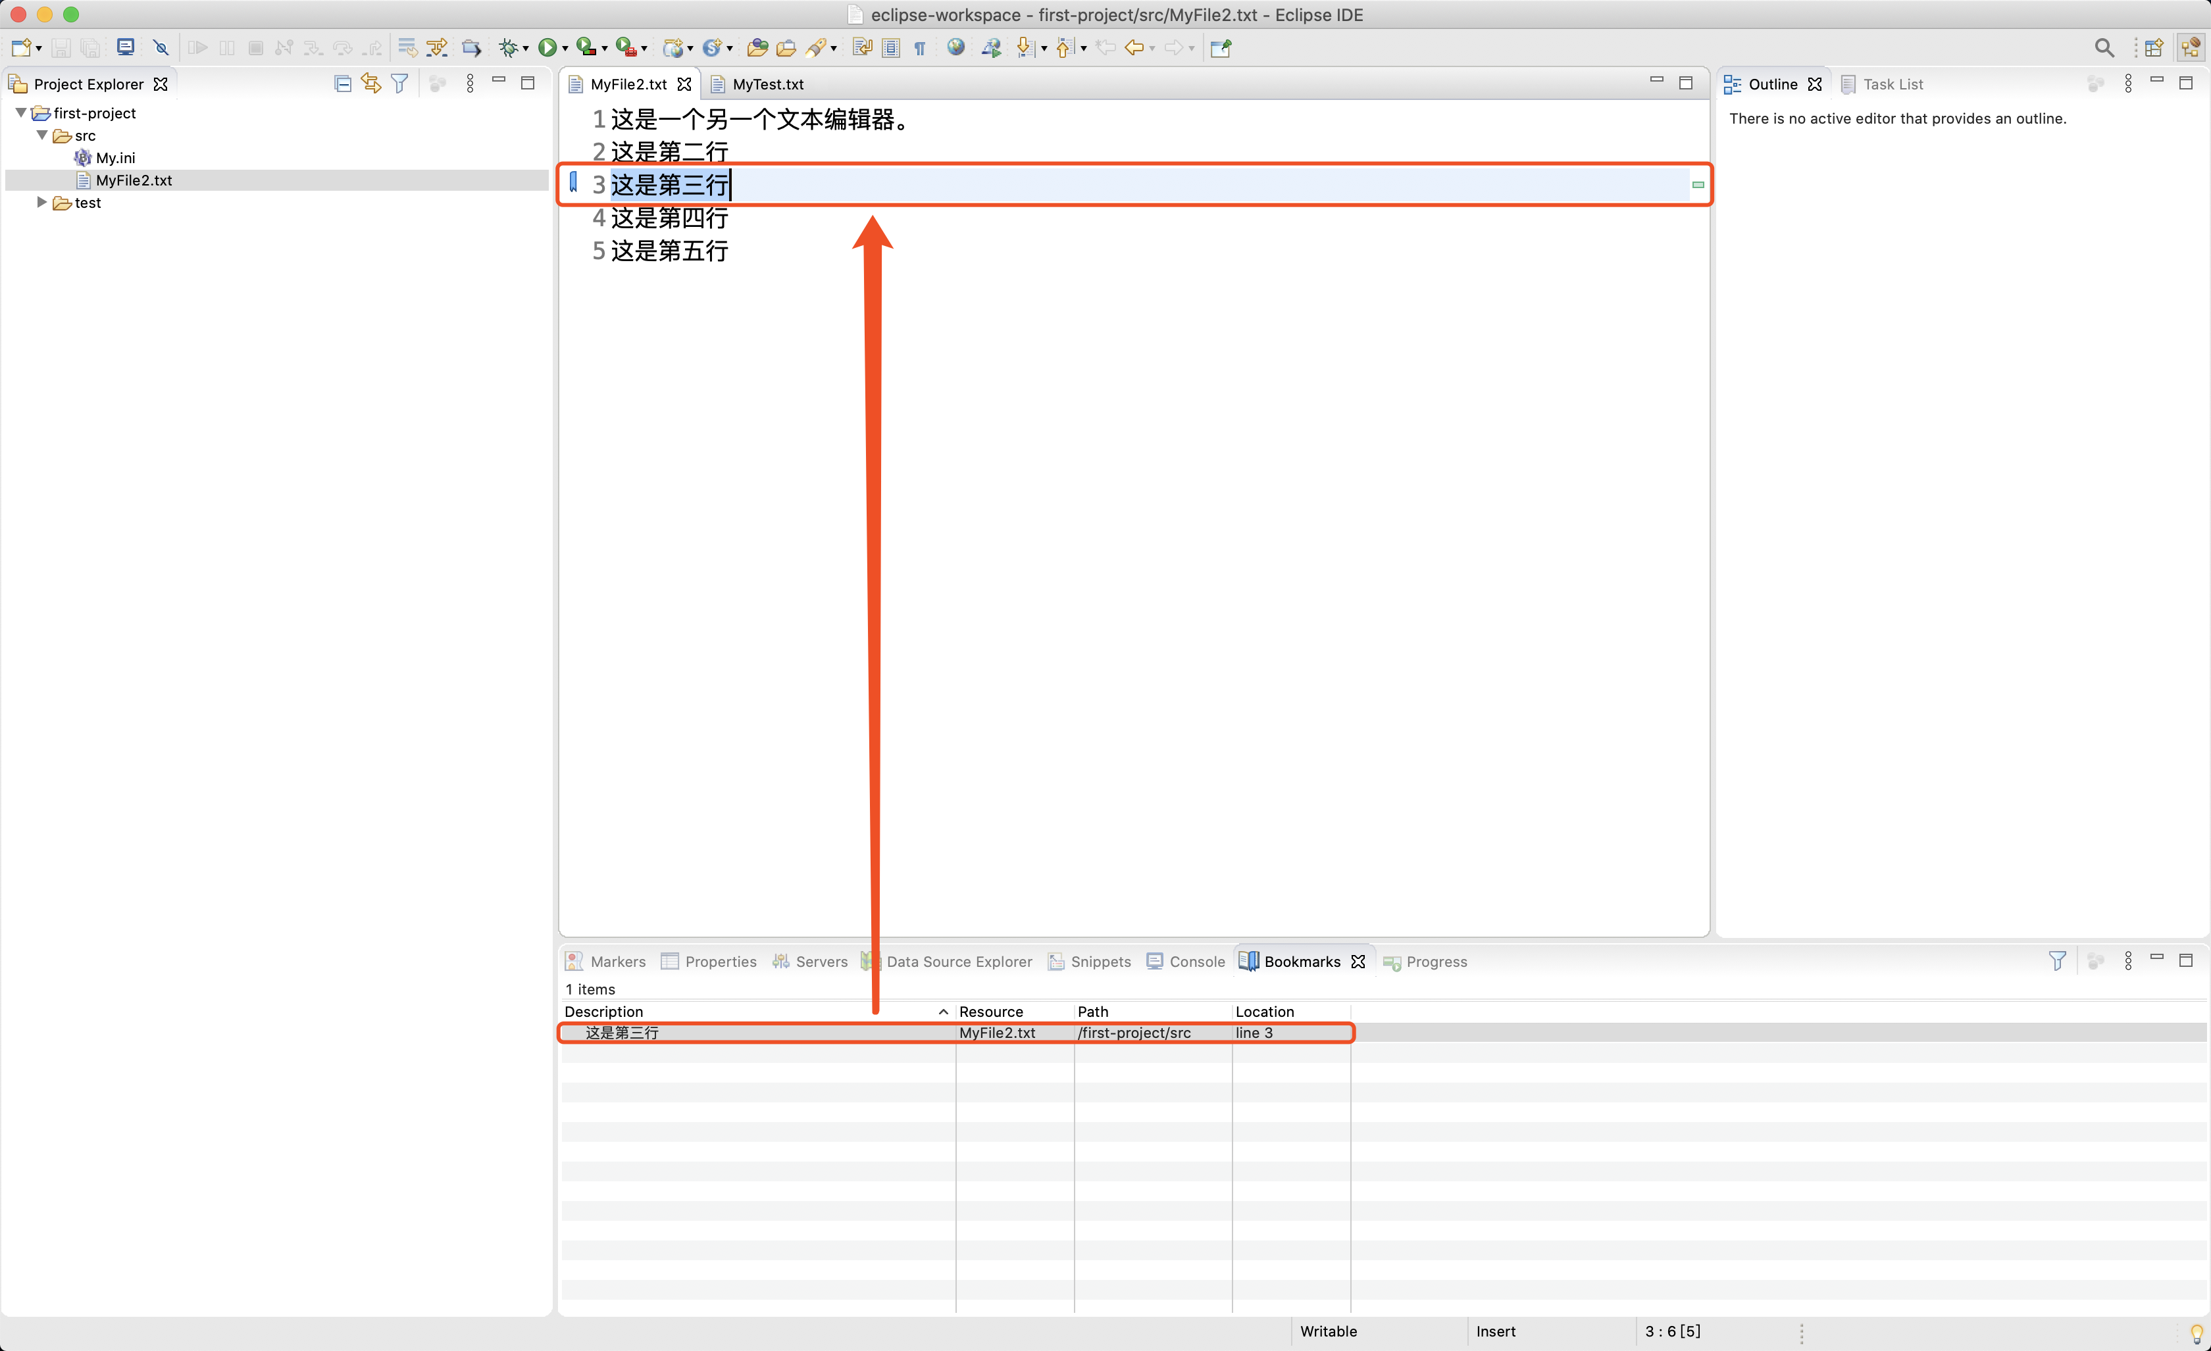Click the tip lightbulb in status bar
This screenshot has width=2211, height=1351.
[2197, 1332]
